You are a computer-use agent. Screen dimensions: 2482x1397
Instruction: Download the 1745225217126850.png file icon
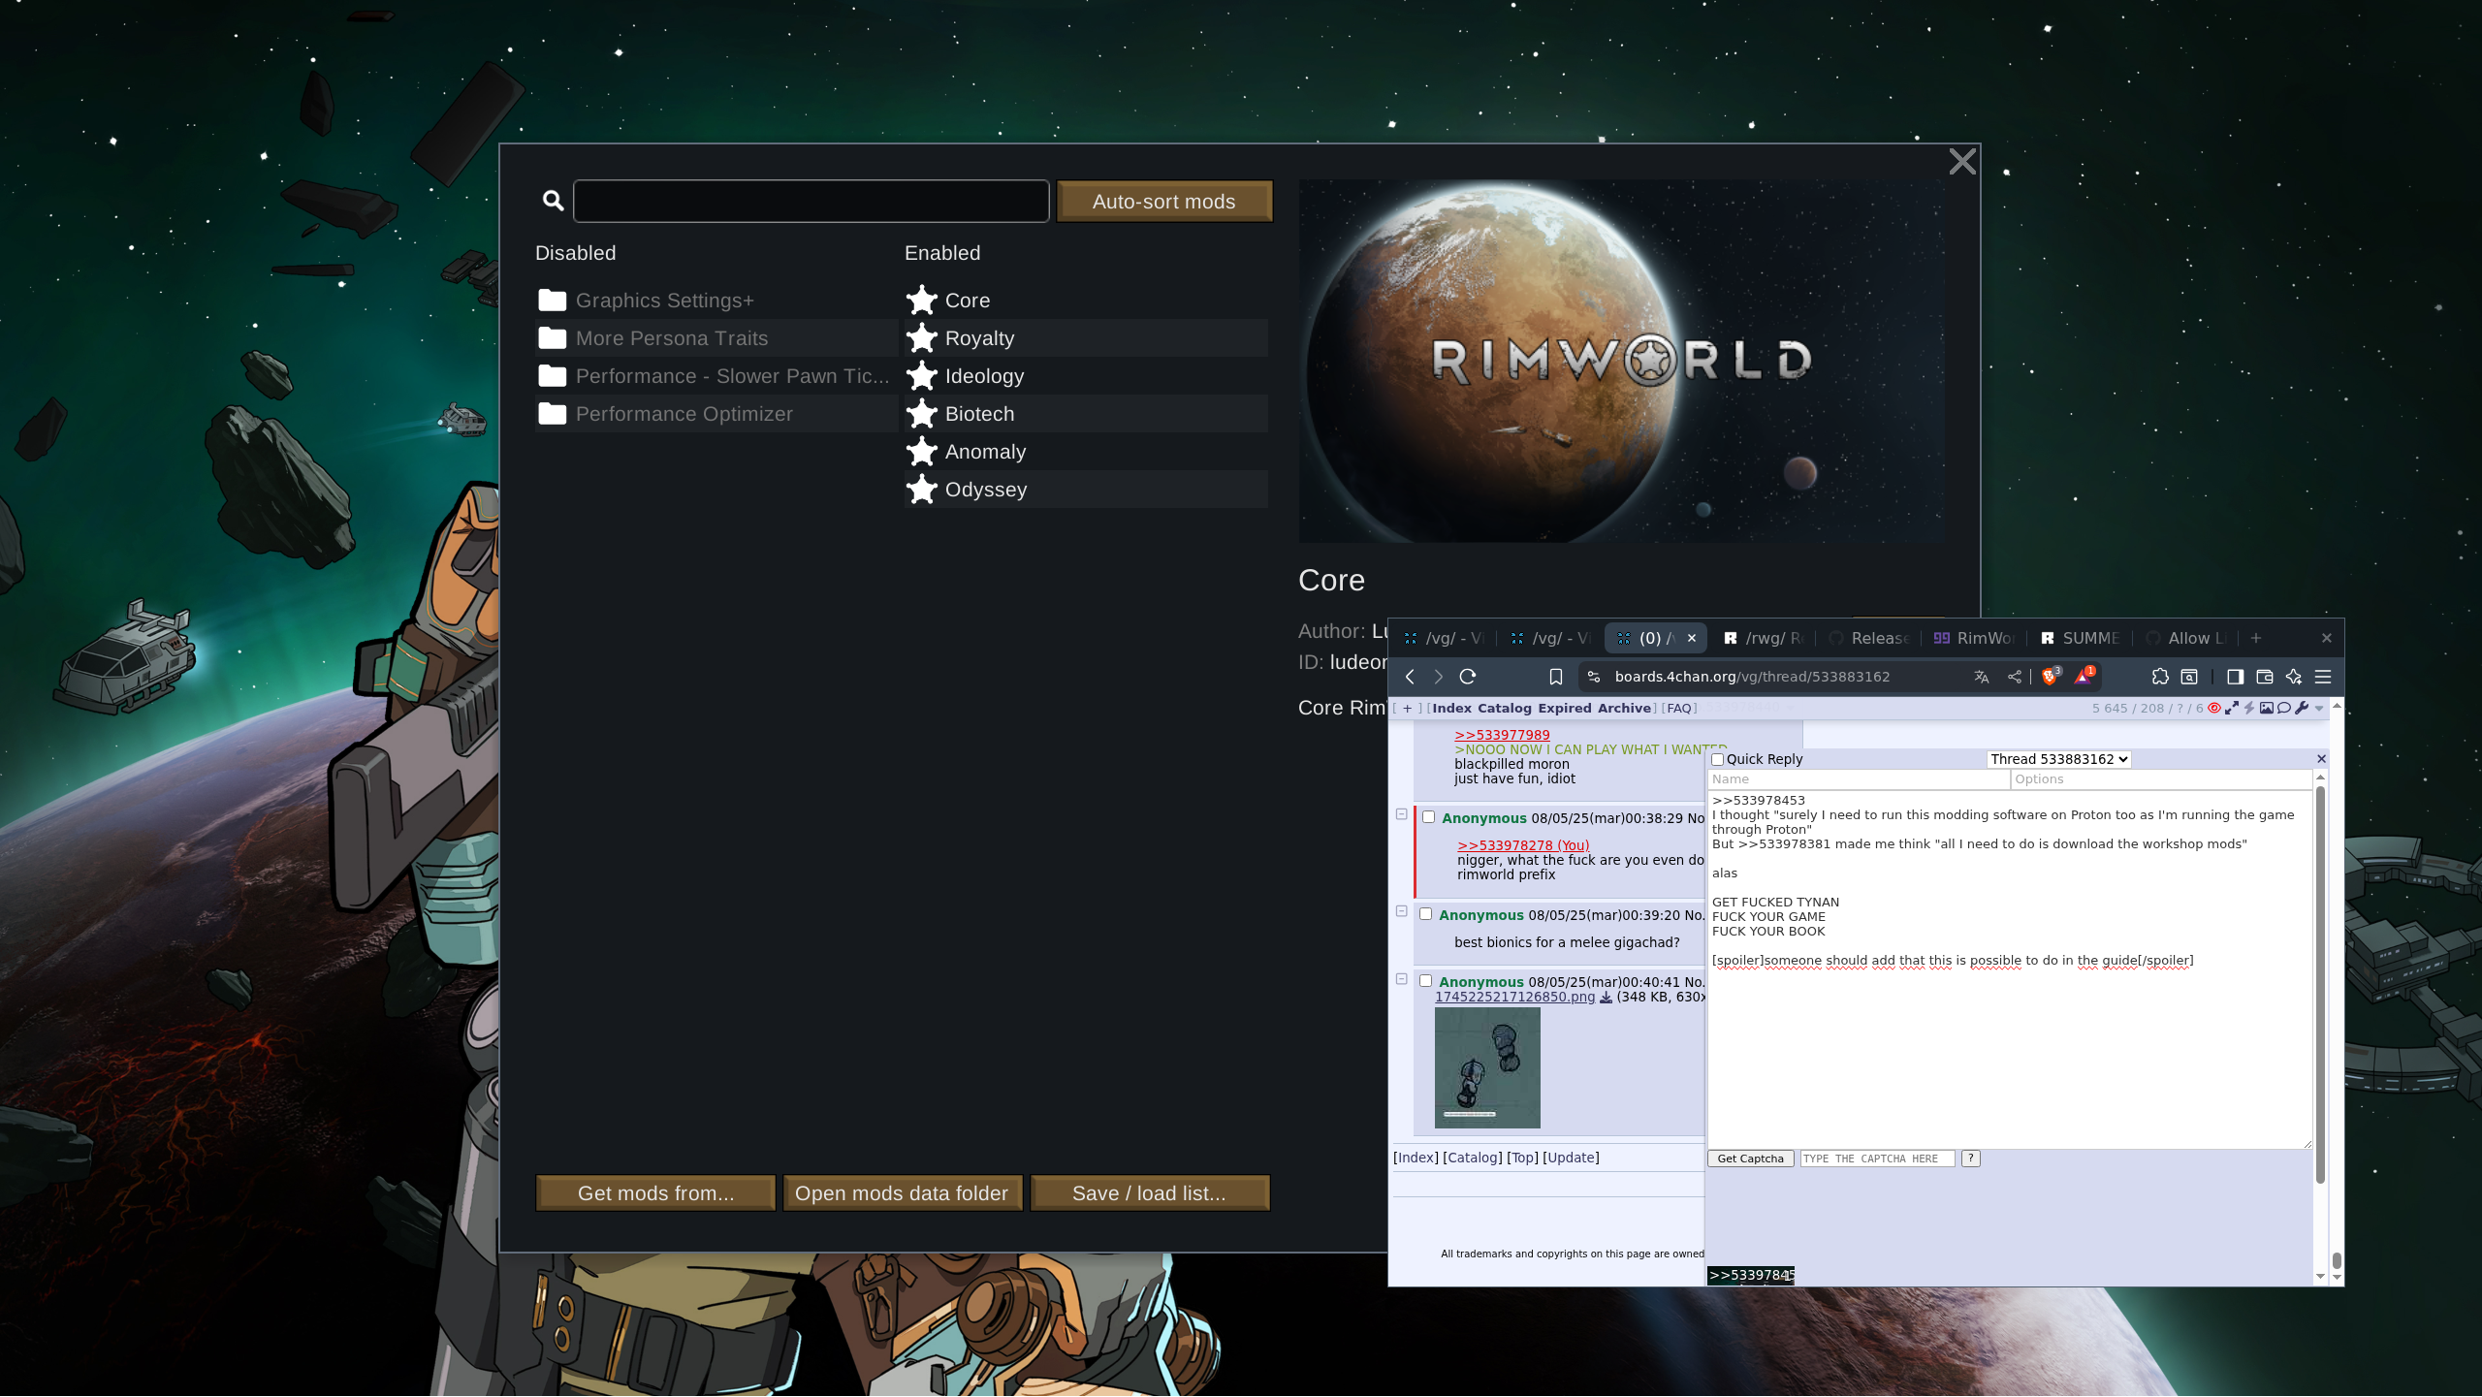click(x=1606, y=997)
